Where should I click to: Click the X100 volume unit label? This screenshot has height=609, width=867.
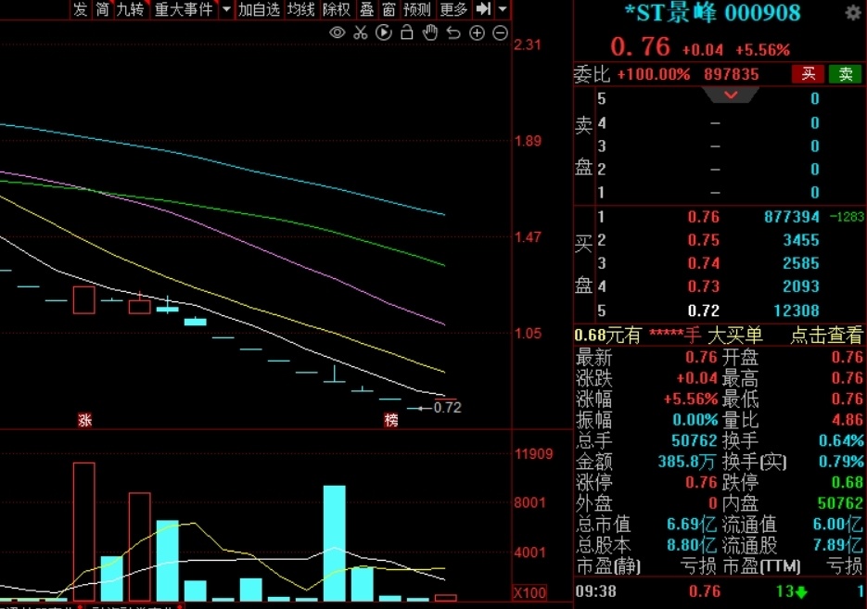point(529,593)
